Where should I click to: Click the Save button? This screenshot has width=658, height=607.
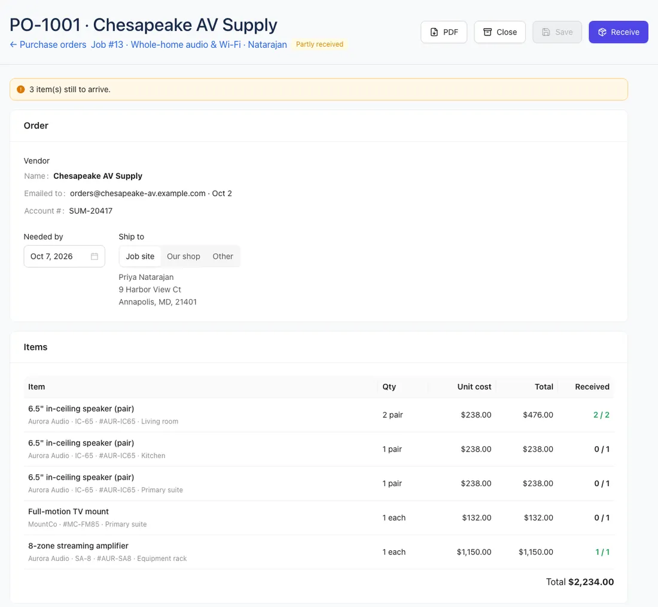[558, 32]
